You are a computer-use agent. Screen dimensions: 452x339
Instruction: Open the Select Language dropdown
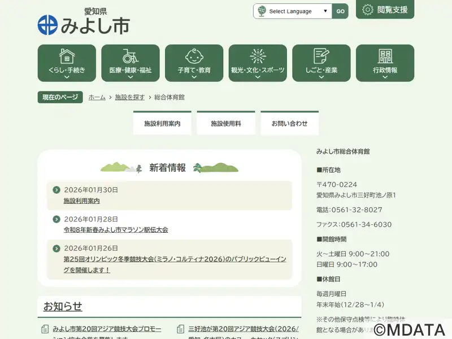coord(293,11)
